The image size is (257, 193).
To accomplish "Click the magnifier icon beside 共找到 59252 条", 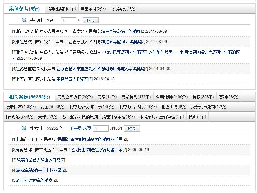I will pyautogui.click(x=24, y=128).
